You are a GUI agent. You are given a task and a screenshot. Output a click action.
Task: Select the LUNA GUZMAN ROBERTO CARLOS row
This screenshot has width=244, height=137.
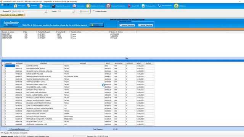(x=78, y=106)
